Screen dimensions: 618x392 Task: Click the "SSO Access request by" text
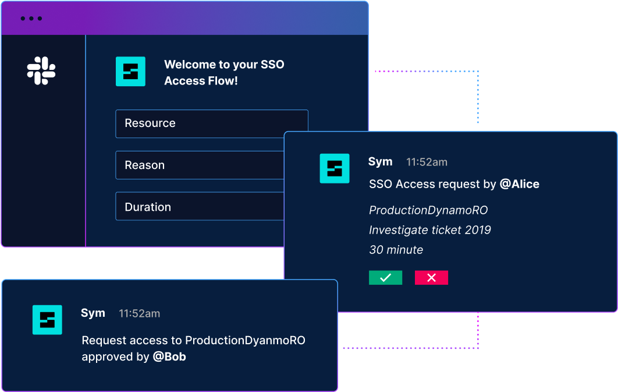(x=432, y=184)
